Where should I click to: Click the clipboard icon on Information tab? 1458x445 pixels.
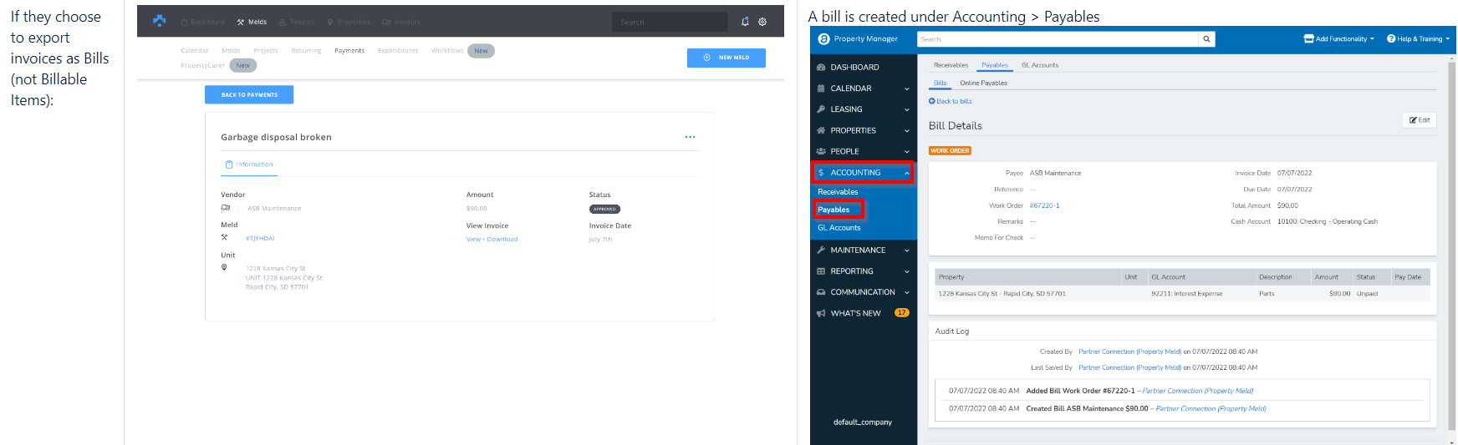tap(229, 164)
